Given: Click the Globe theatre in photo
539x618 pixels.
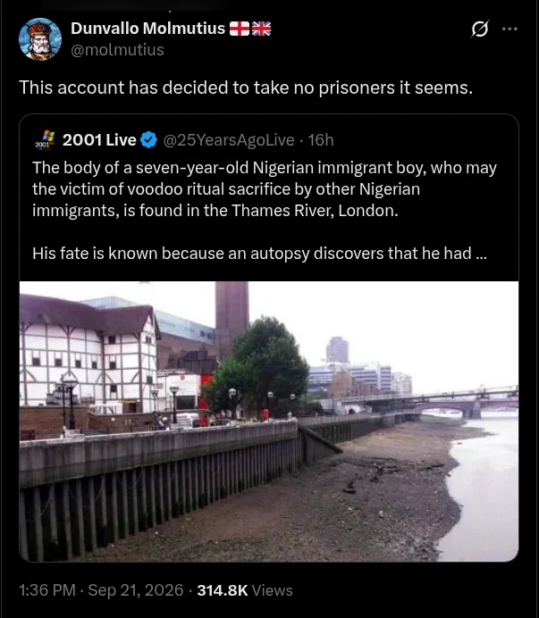Looking at the screenshot, I should coord(88,355).
